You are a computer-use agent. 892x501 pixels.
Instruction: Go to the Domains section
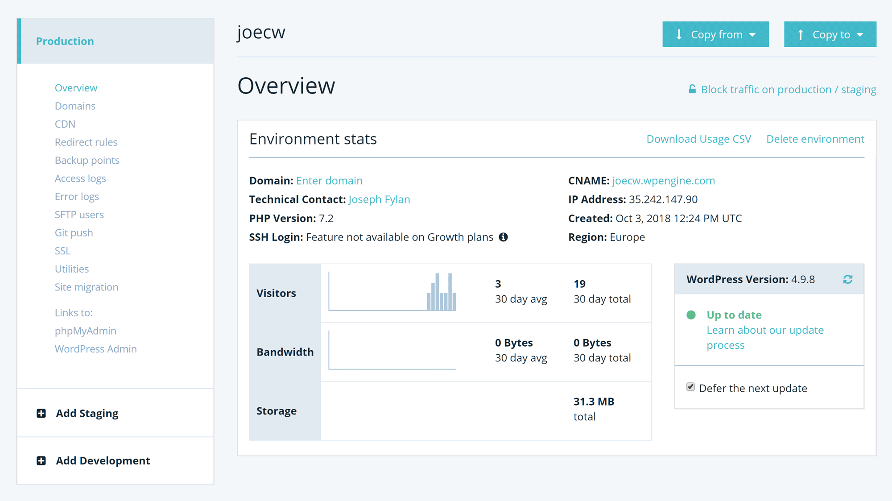pos(75,106)
